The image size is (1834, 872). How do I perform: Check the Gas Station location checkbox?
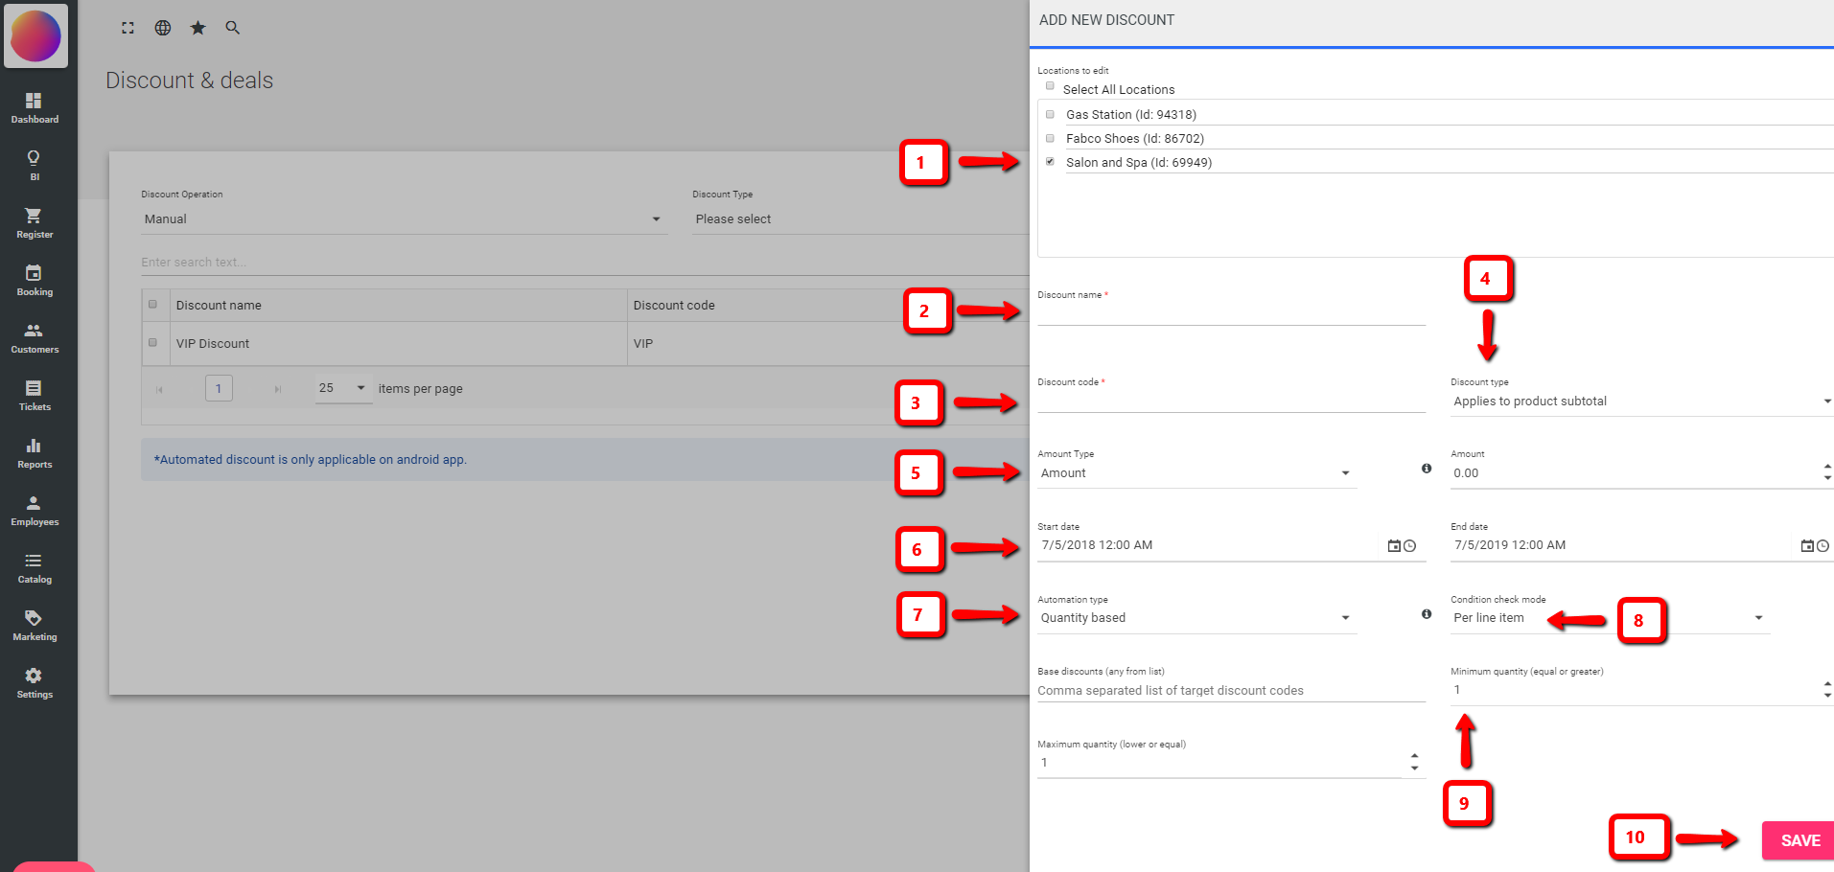(1050, 114)
